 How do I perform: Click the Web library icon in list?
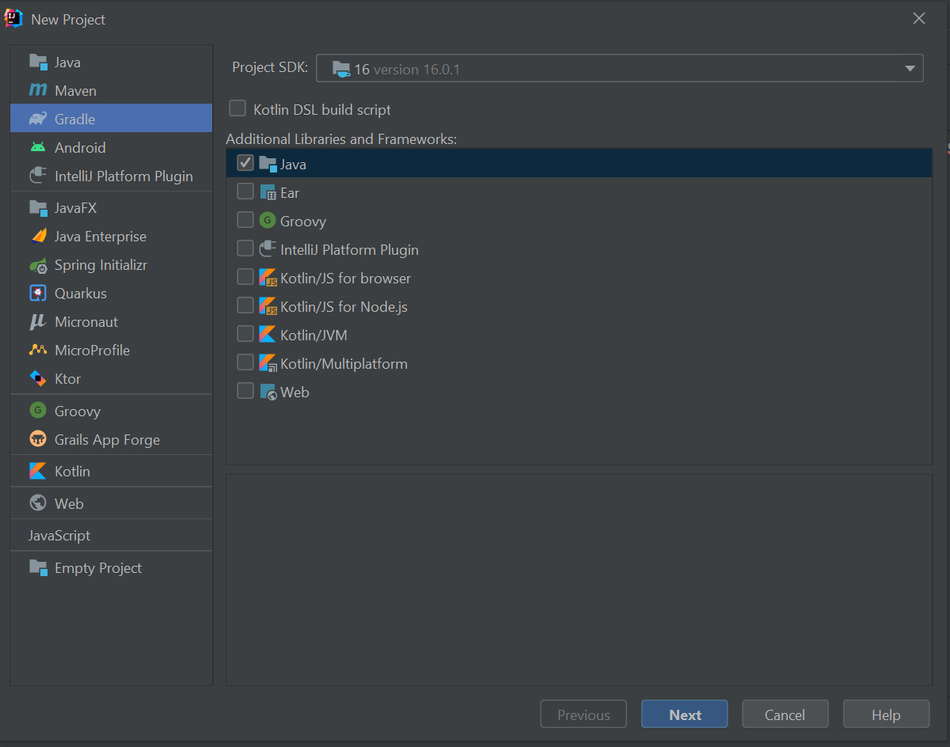coord(268,392)
